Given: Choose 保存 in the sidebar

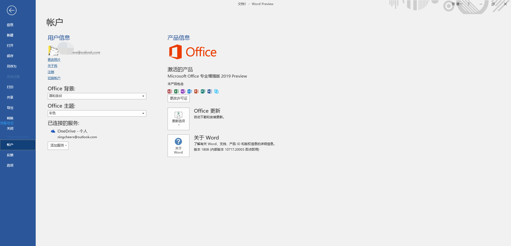Looking at the screenshot, I should tap(18, 56).
